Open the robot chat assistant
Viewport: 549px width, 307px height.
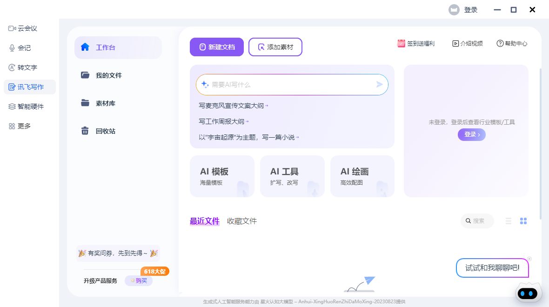[x=528, y=294]
